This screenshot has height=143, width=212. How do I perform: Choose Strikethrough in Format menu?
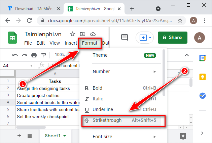point(120,120)
